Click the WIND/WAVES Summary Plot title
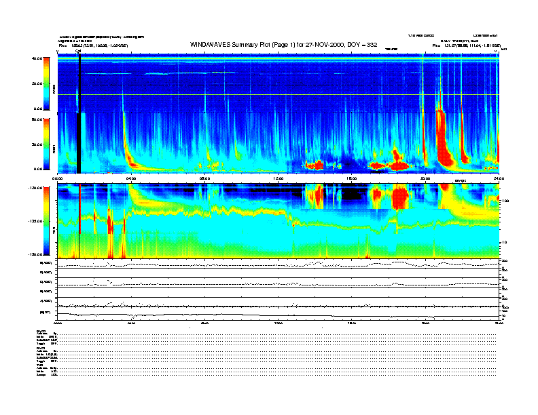538x415 pixels. point(283,45)
